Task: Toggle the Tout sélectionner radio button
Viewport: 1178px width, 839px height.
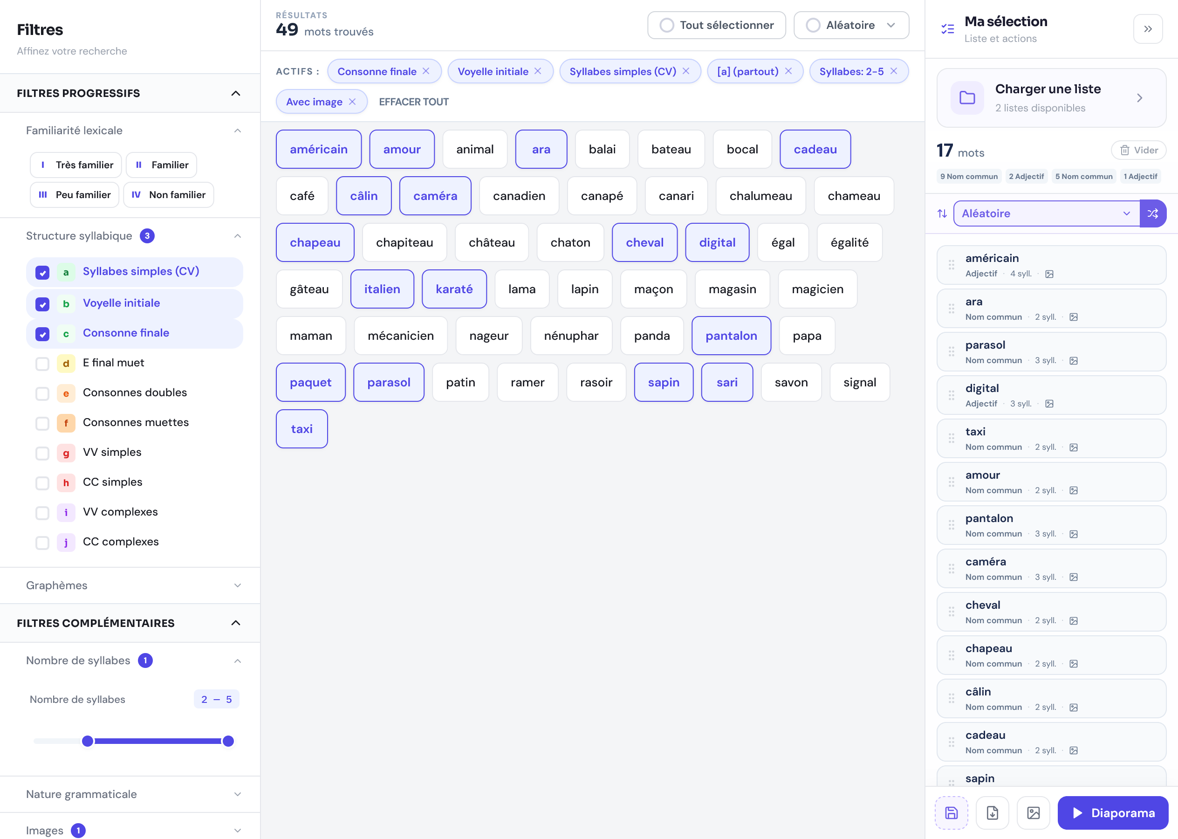Action: tap(667, 25)
